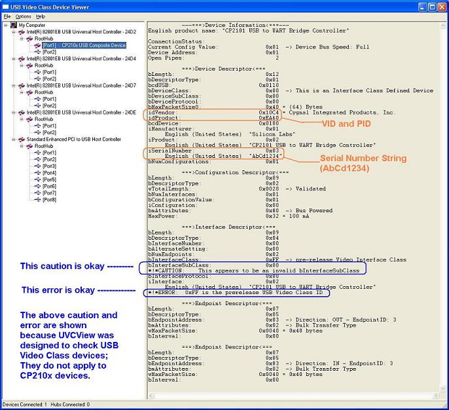The width and height of the screenshot is (449, 410).
Task: Click the [Port2] USB icon under controller 24D7
Action: coord(37,105)
